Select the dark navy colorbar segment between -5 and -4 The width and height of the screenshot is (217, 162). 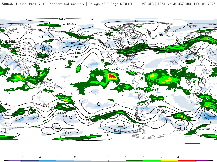[30, 161]
